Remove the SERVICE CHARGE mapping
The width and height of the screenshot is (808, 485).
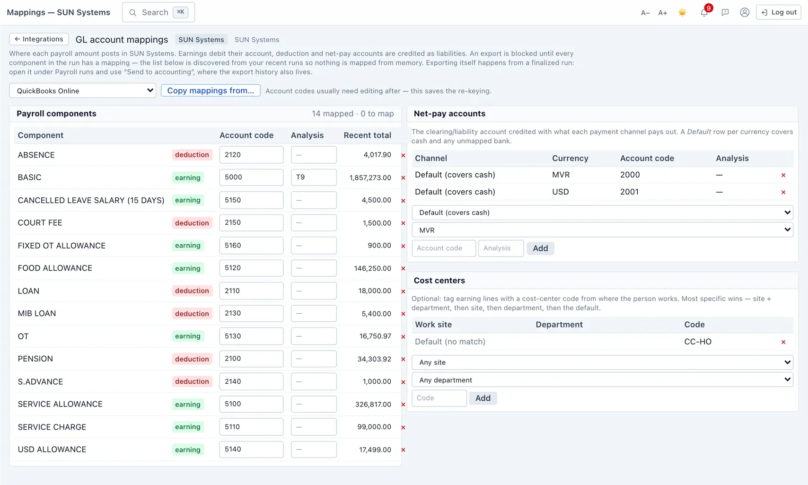403,427
